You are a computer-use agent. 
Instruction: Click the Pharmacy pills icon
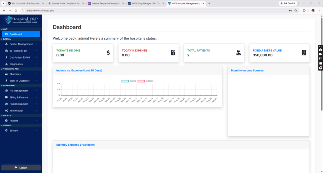6,74
